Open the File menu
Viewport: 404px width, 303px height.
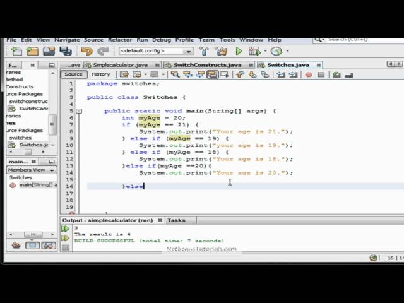coord(11,40)
